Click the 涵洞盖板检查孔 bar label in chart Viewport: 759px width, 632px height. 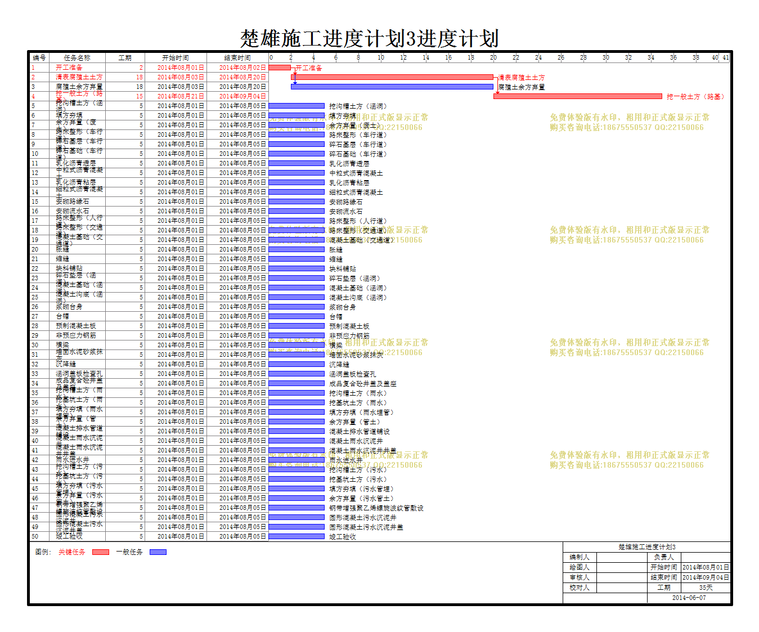pyautogui.click(x=353, y=374)
